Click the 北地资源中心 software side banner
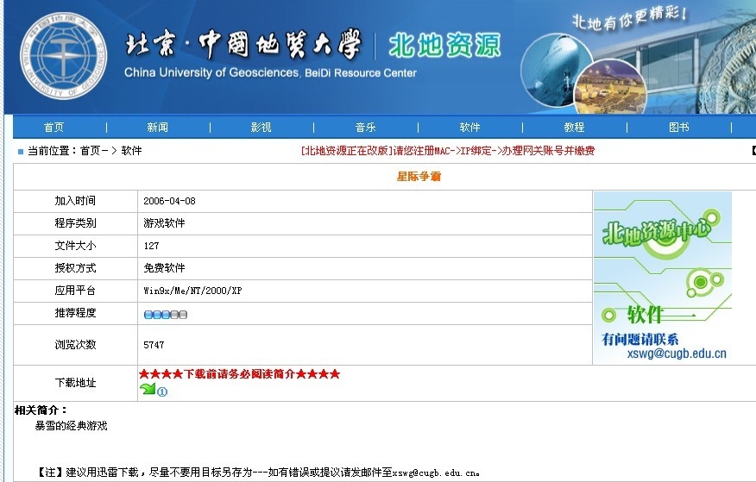Viewport: 756px width, 482px height. coord(662,277)
